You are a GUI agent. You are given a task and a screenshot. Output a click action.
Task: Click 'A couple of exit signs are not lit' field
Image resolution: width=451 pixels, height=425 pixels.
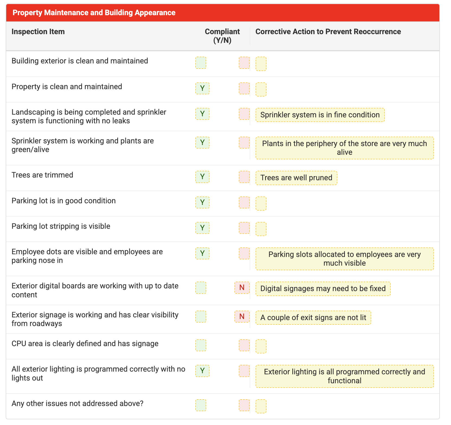pos(313,318)
